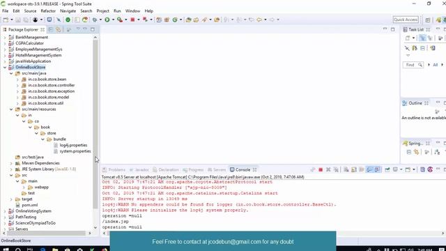Viewport: 446px width, 251px height.
Task: Click Package Explorer horizontal scrollbar
Action: tap(46, 233)
